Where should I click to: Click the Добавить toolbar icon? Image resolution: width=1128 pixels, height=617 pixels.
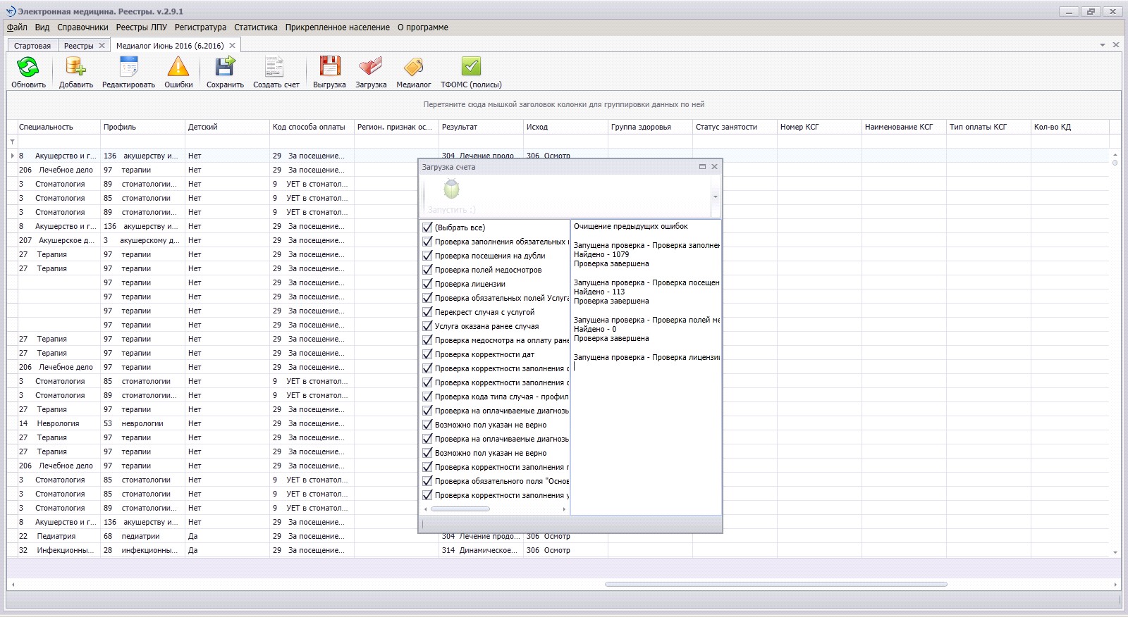pyautogui.click(x=75, y=68)
